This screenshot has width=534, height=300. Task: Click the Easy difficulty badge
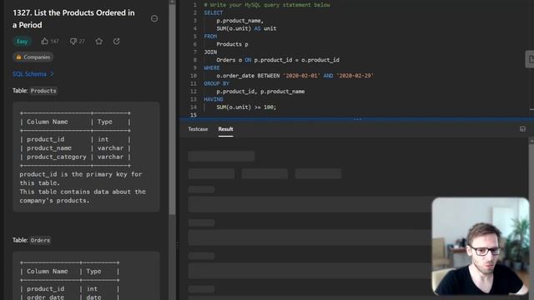pyautogui.click(x=23, y=42)
